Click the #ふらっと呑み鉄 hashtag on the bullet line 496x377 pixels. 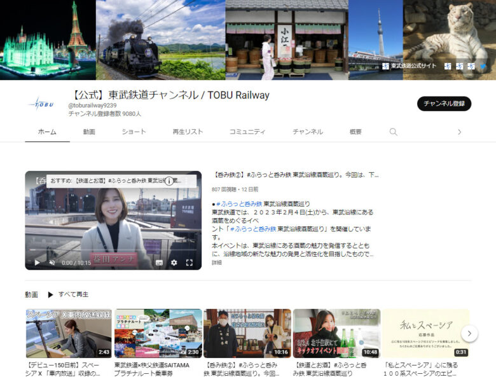pos(240,203)
